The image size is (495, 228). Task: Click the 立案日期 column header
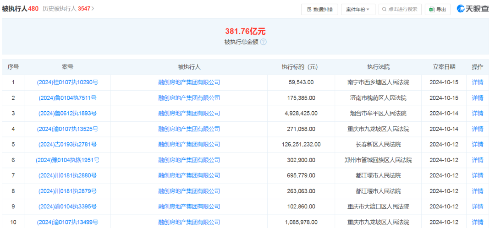[x=444, y=67]
